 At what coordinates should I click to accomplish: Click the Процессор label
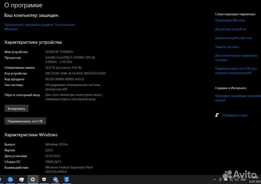(13, 57)
